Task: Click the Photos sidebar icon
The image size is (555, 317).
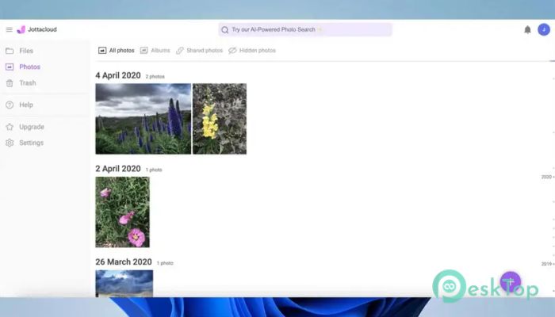Action: click(10, 67)
